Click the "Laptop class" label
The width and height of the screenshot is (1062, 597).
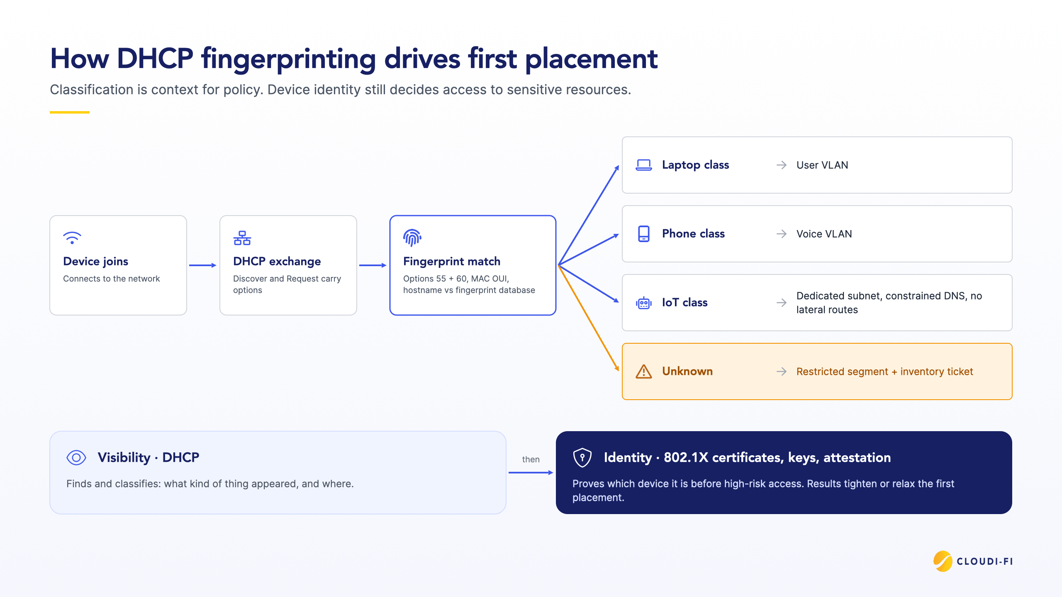pyautogui.click(x=696, y=165)
